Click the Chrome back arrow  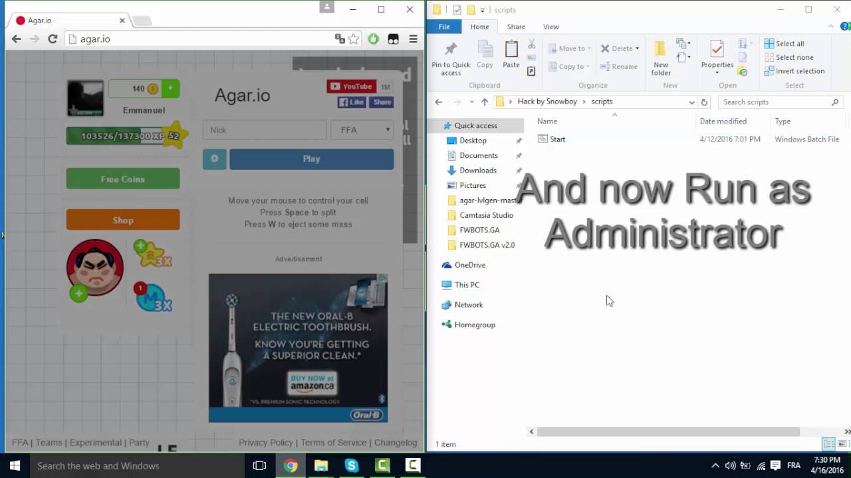pos(17,39)
